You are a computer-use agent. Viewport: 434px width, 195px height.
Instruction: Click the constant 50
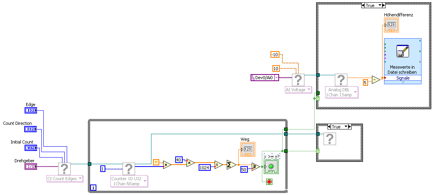click(x=244, y=170)
